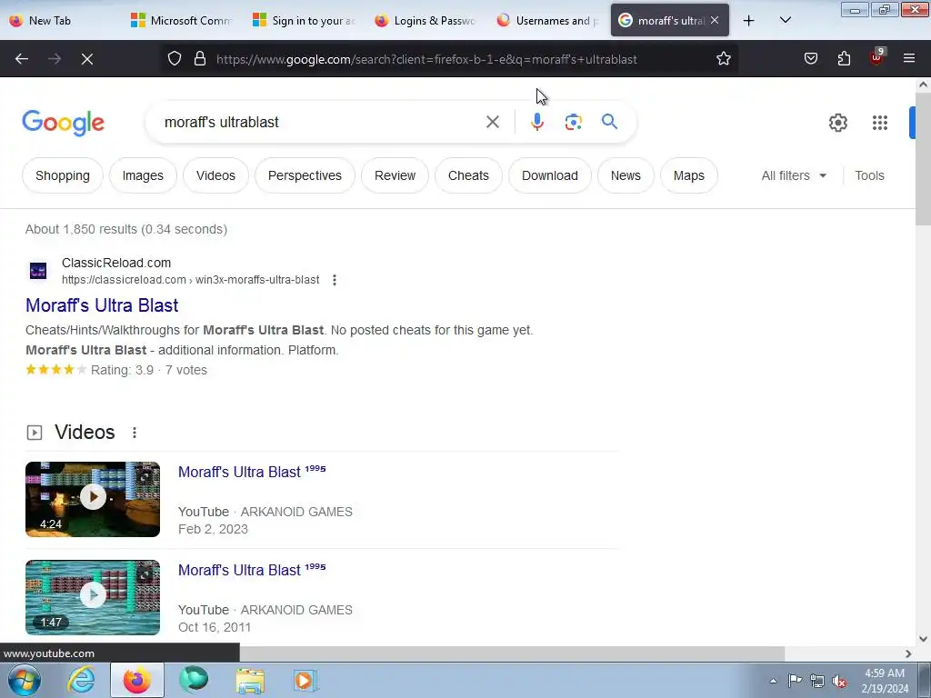Launch Internet Explorer from taskbar
This screenshot has height=698, width=931.
[81, 681]
